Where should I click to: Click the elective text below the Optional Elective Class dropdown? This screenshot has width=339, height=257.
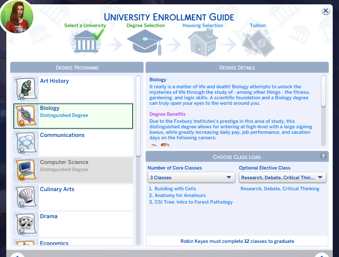[x=280, y=189]
